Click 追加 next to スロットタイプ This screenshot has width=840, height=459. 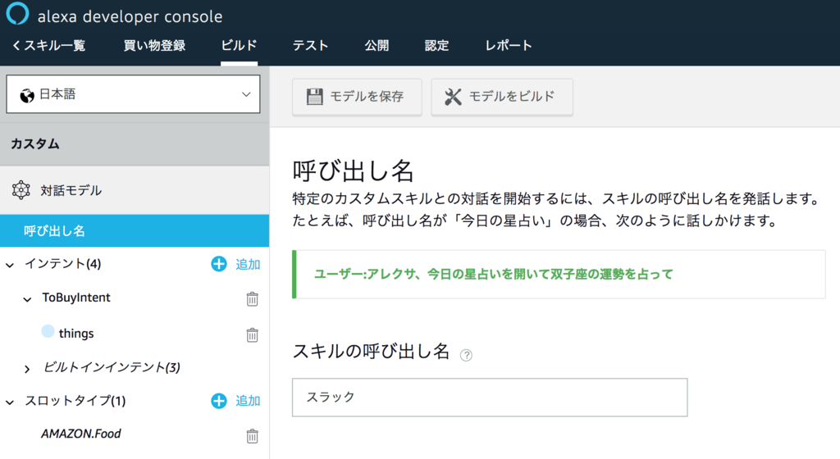[248, 402]
